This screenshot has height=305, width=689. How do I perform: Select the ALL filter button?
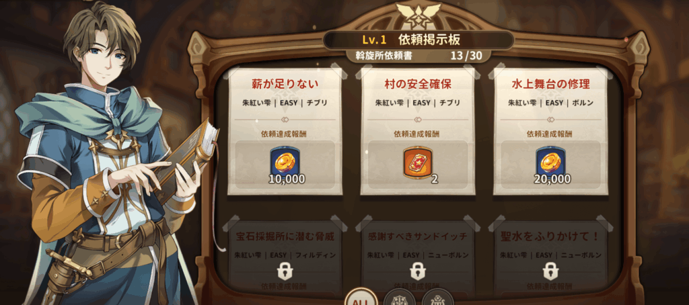(361, 298)
